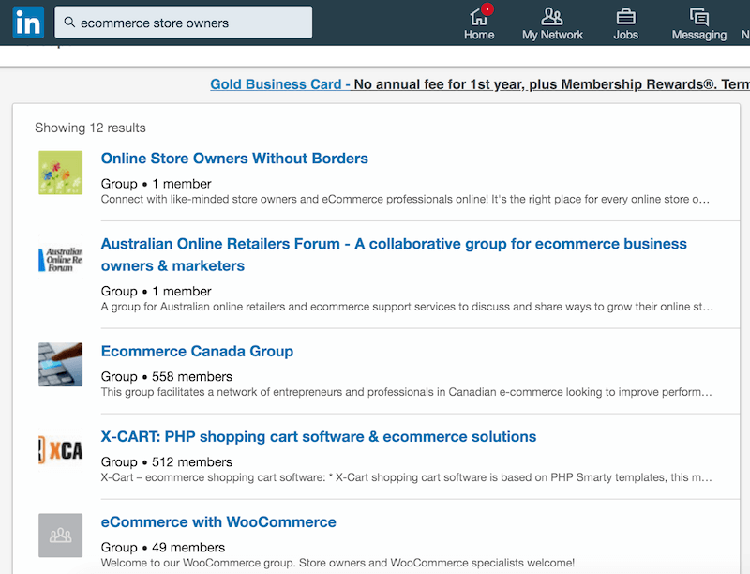Open the Jobs briefcase icon
This screenshot has width=750, height=574.
pyautogui.click(x=625, y=17)
